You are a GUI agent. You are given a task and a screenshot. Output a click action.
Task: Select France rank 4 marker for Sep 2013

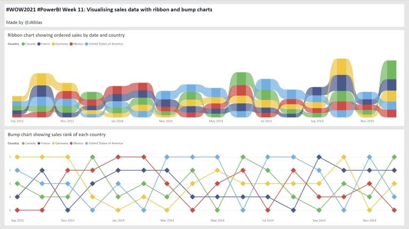pos(17,197)
